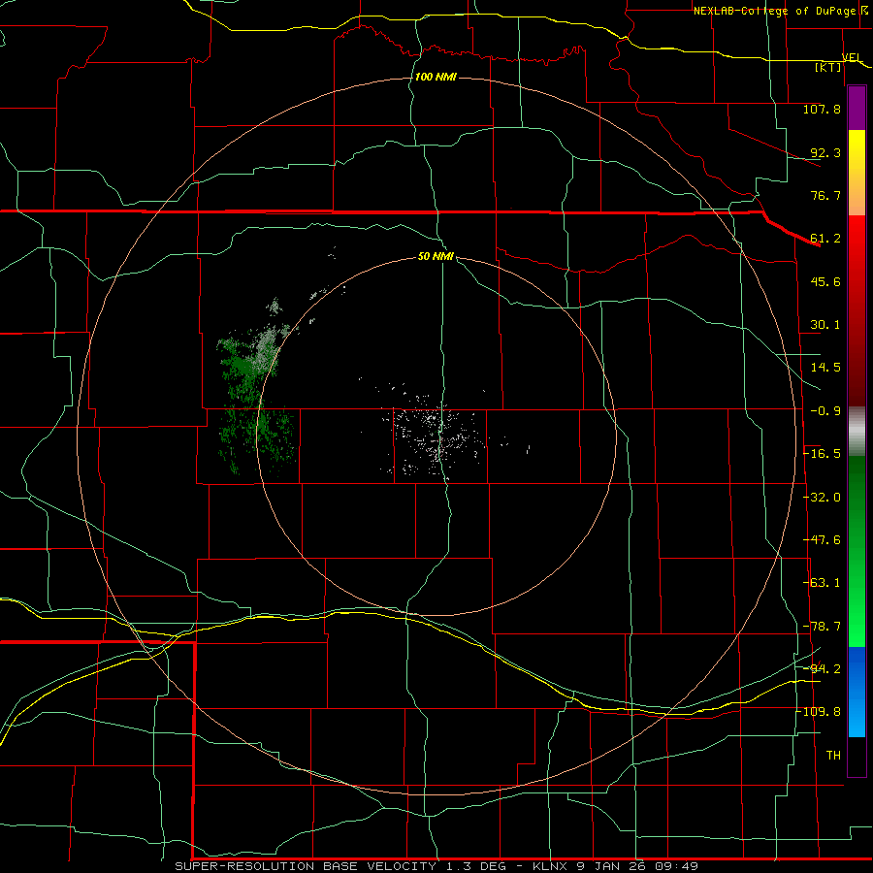Click the blue segment of the velocity color bar
Viewport: 873px width, 873px height.
857,692
